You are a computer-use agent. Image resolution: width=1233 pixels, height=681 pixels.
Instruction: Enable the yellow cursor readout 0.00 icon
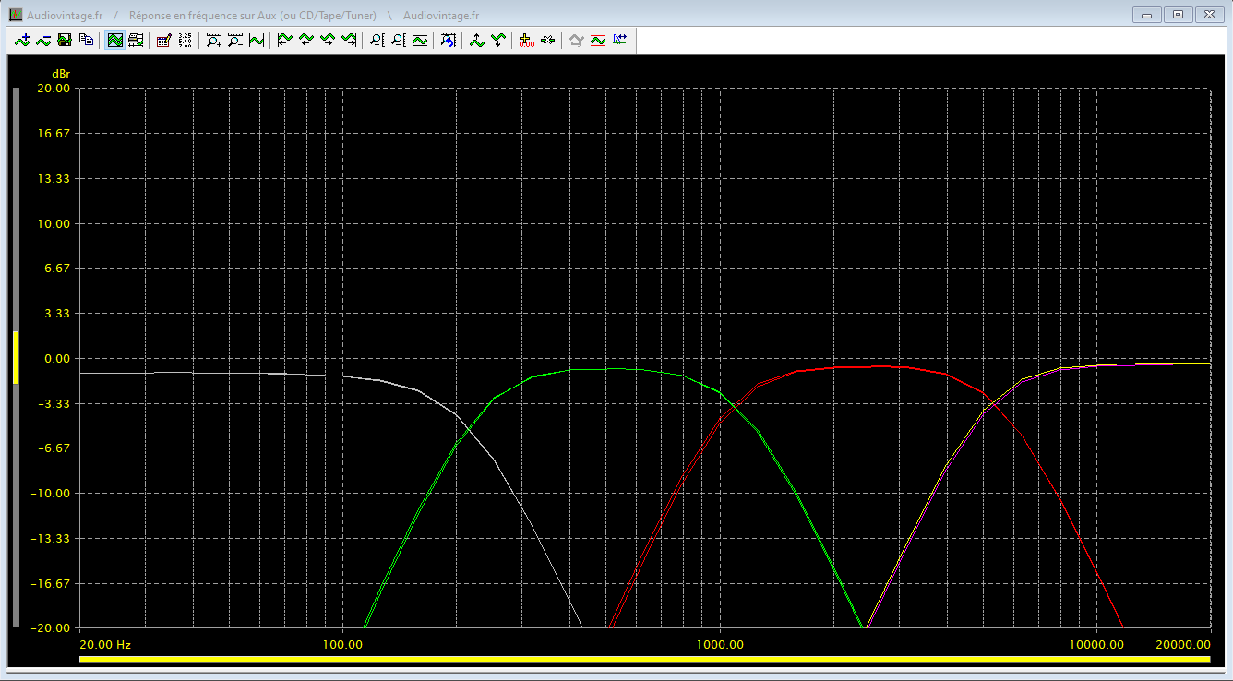pyautogui.click(x=526, y=40)
